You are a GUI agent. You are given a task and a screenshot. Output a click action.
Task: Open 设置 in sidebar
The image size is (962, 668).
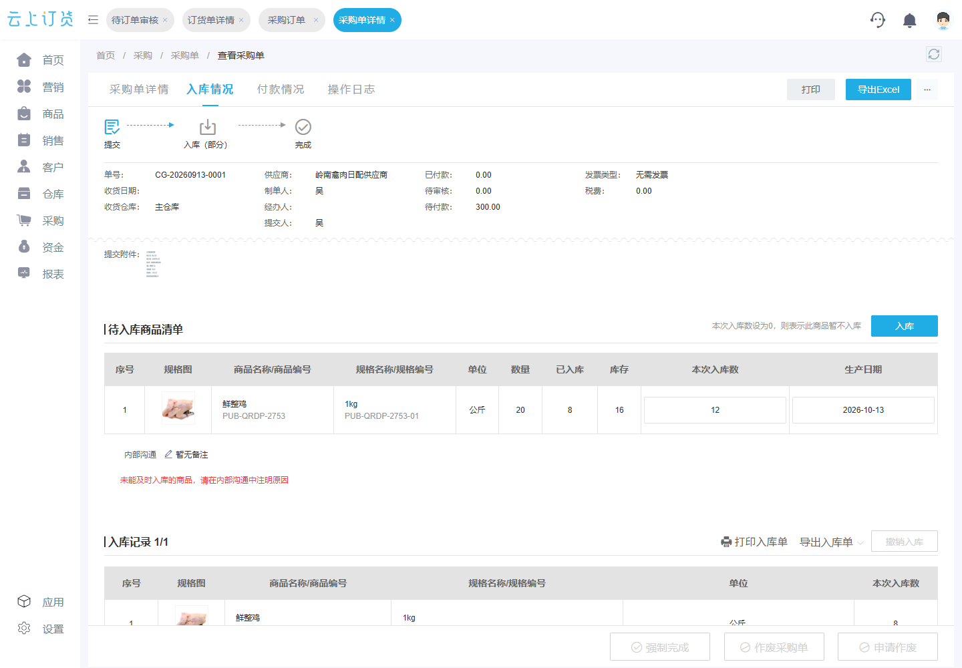[x=40, y=629]
